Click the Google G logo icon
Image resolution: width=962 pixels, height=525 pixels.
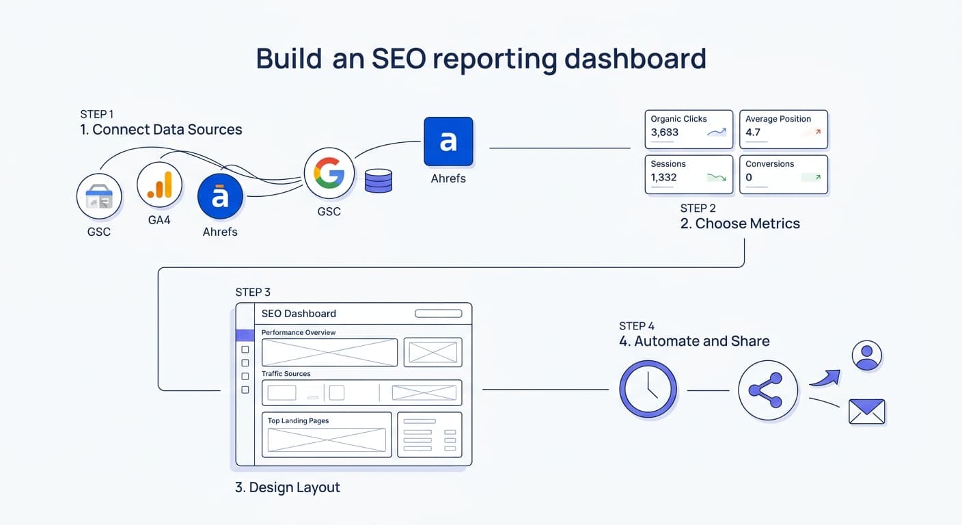(x=329, y=173)
